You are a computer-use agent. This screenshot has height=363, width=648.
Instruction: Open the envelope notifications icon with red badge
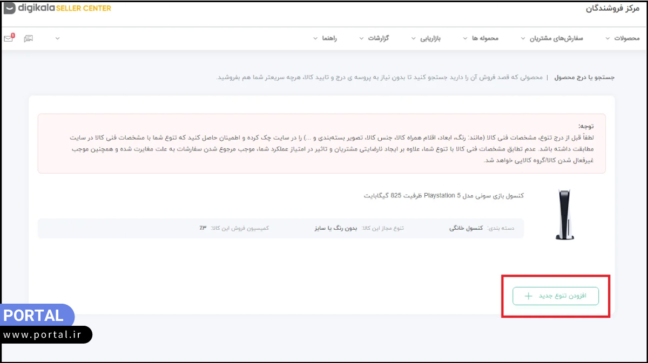point(8,38)
